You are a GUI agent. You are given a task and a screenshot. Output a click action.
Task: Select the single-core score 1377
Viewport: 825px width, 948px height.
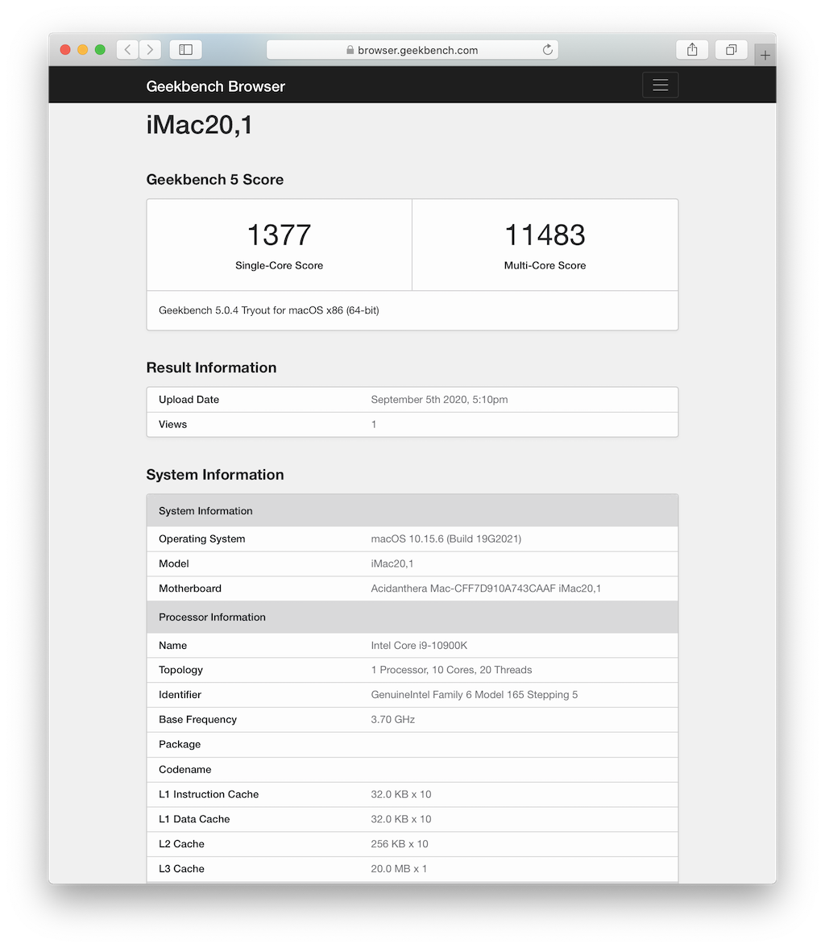click(280, 235)
